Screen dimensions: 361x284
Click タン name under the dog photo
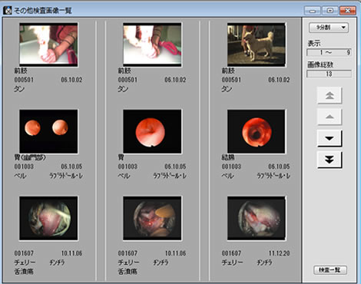[x=227, y=89]
